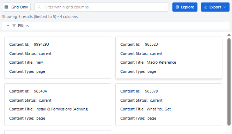Click the Filters label
The width and height of the screenshot is (232, 134).
click(x=23, y=26)
